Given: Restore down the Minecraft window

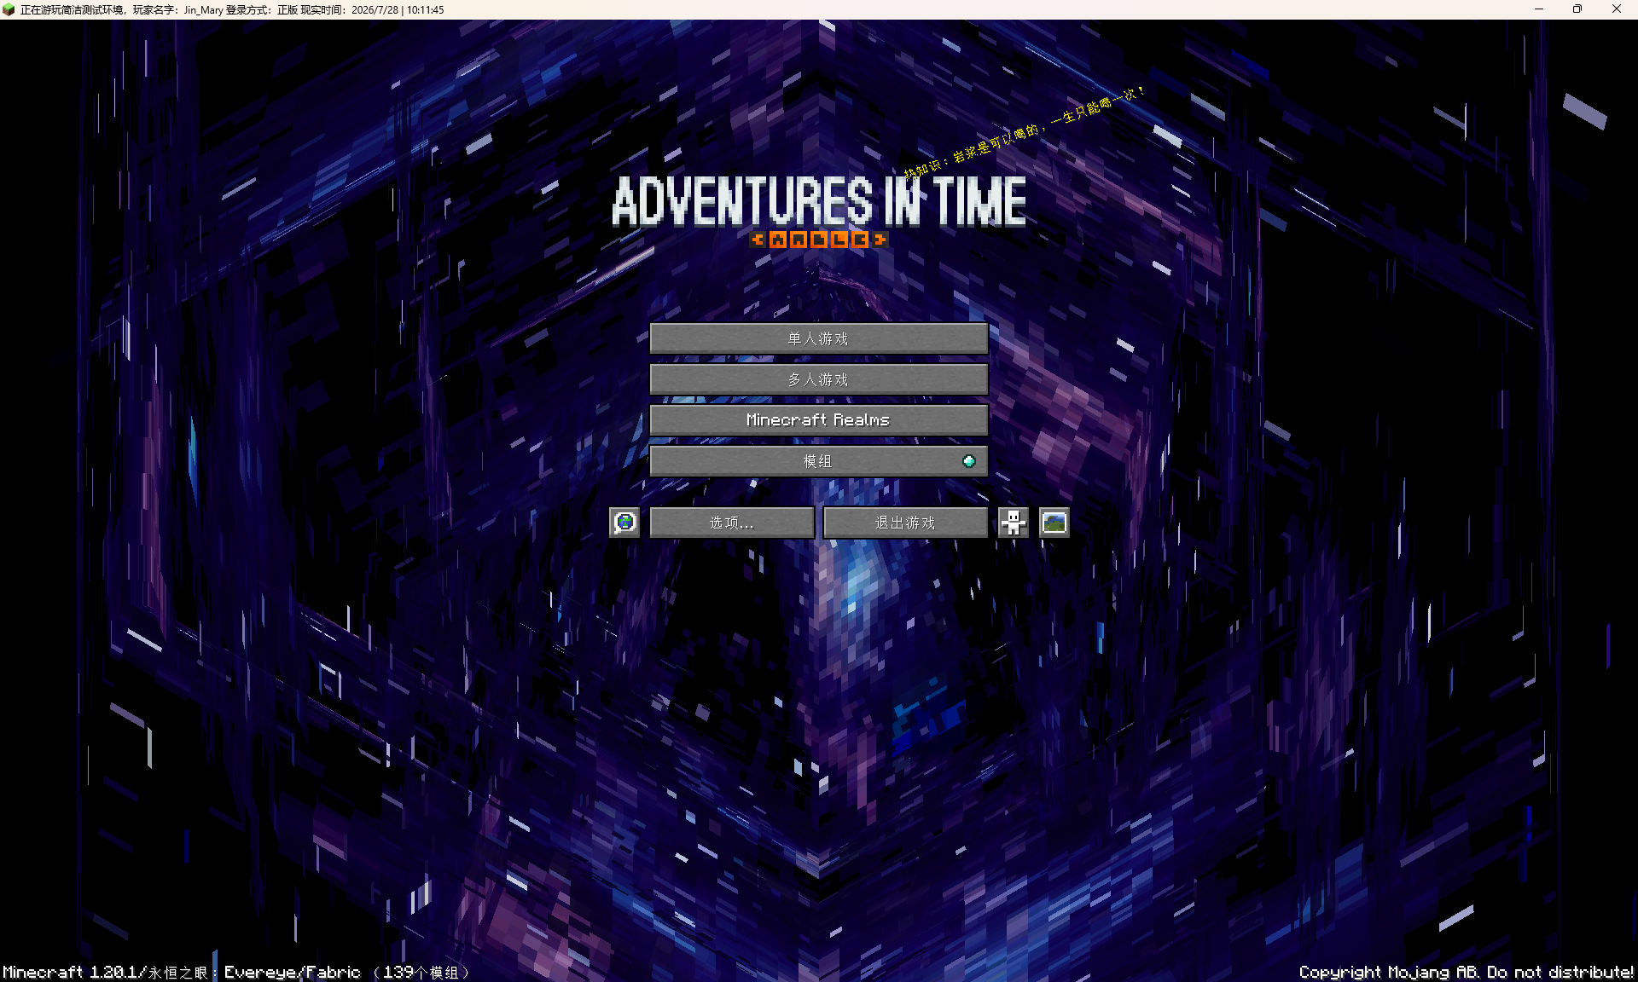Looking at the screenshot, I should coord(1577,9).
